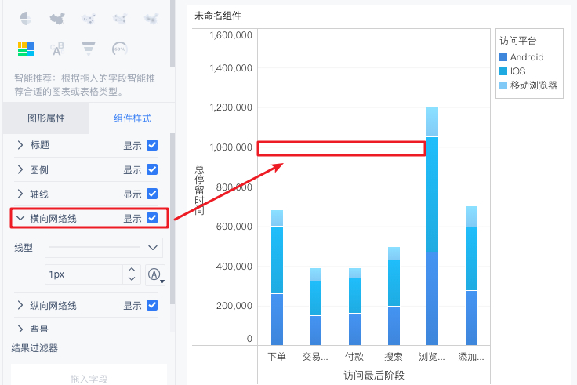Screen dimensions: 577x385
Task: Click the 移动浏览器 legend color swatch
Action: [x=503, y=85]
